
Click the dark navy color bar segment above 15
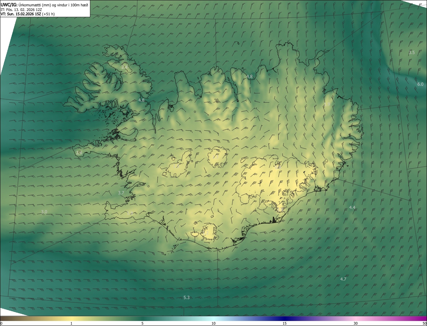pyautogui.click(x=285, y=319)
